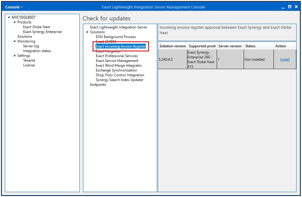The image size is (302, 197).
Task: Select Exact Professional Services solution
Action: 117,56
